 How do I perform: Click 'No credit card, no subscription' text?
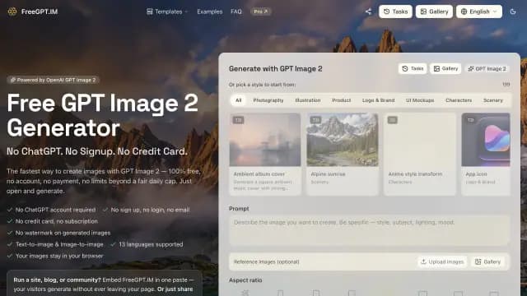click(57, 221)
